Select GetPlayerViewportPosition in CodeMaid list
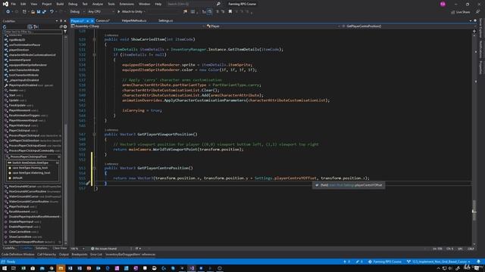 27,242
